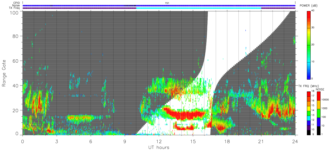Pick the green 13-14 MHz swatch in TX FRQ scale
The image size is (332, 153).
pyautogui.click(x=309, y=113)
